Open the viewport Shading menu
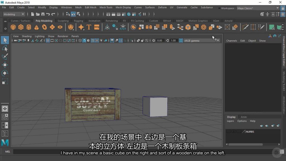The width and height of the screenshot is (286, 161). [x=27, y=36]
